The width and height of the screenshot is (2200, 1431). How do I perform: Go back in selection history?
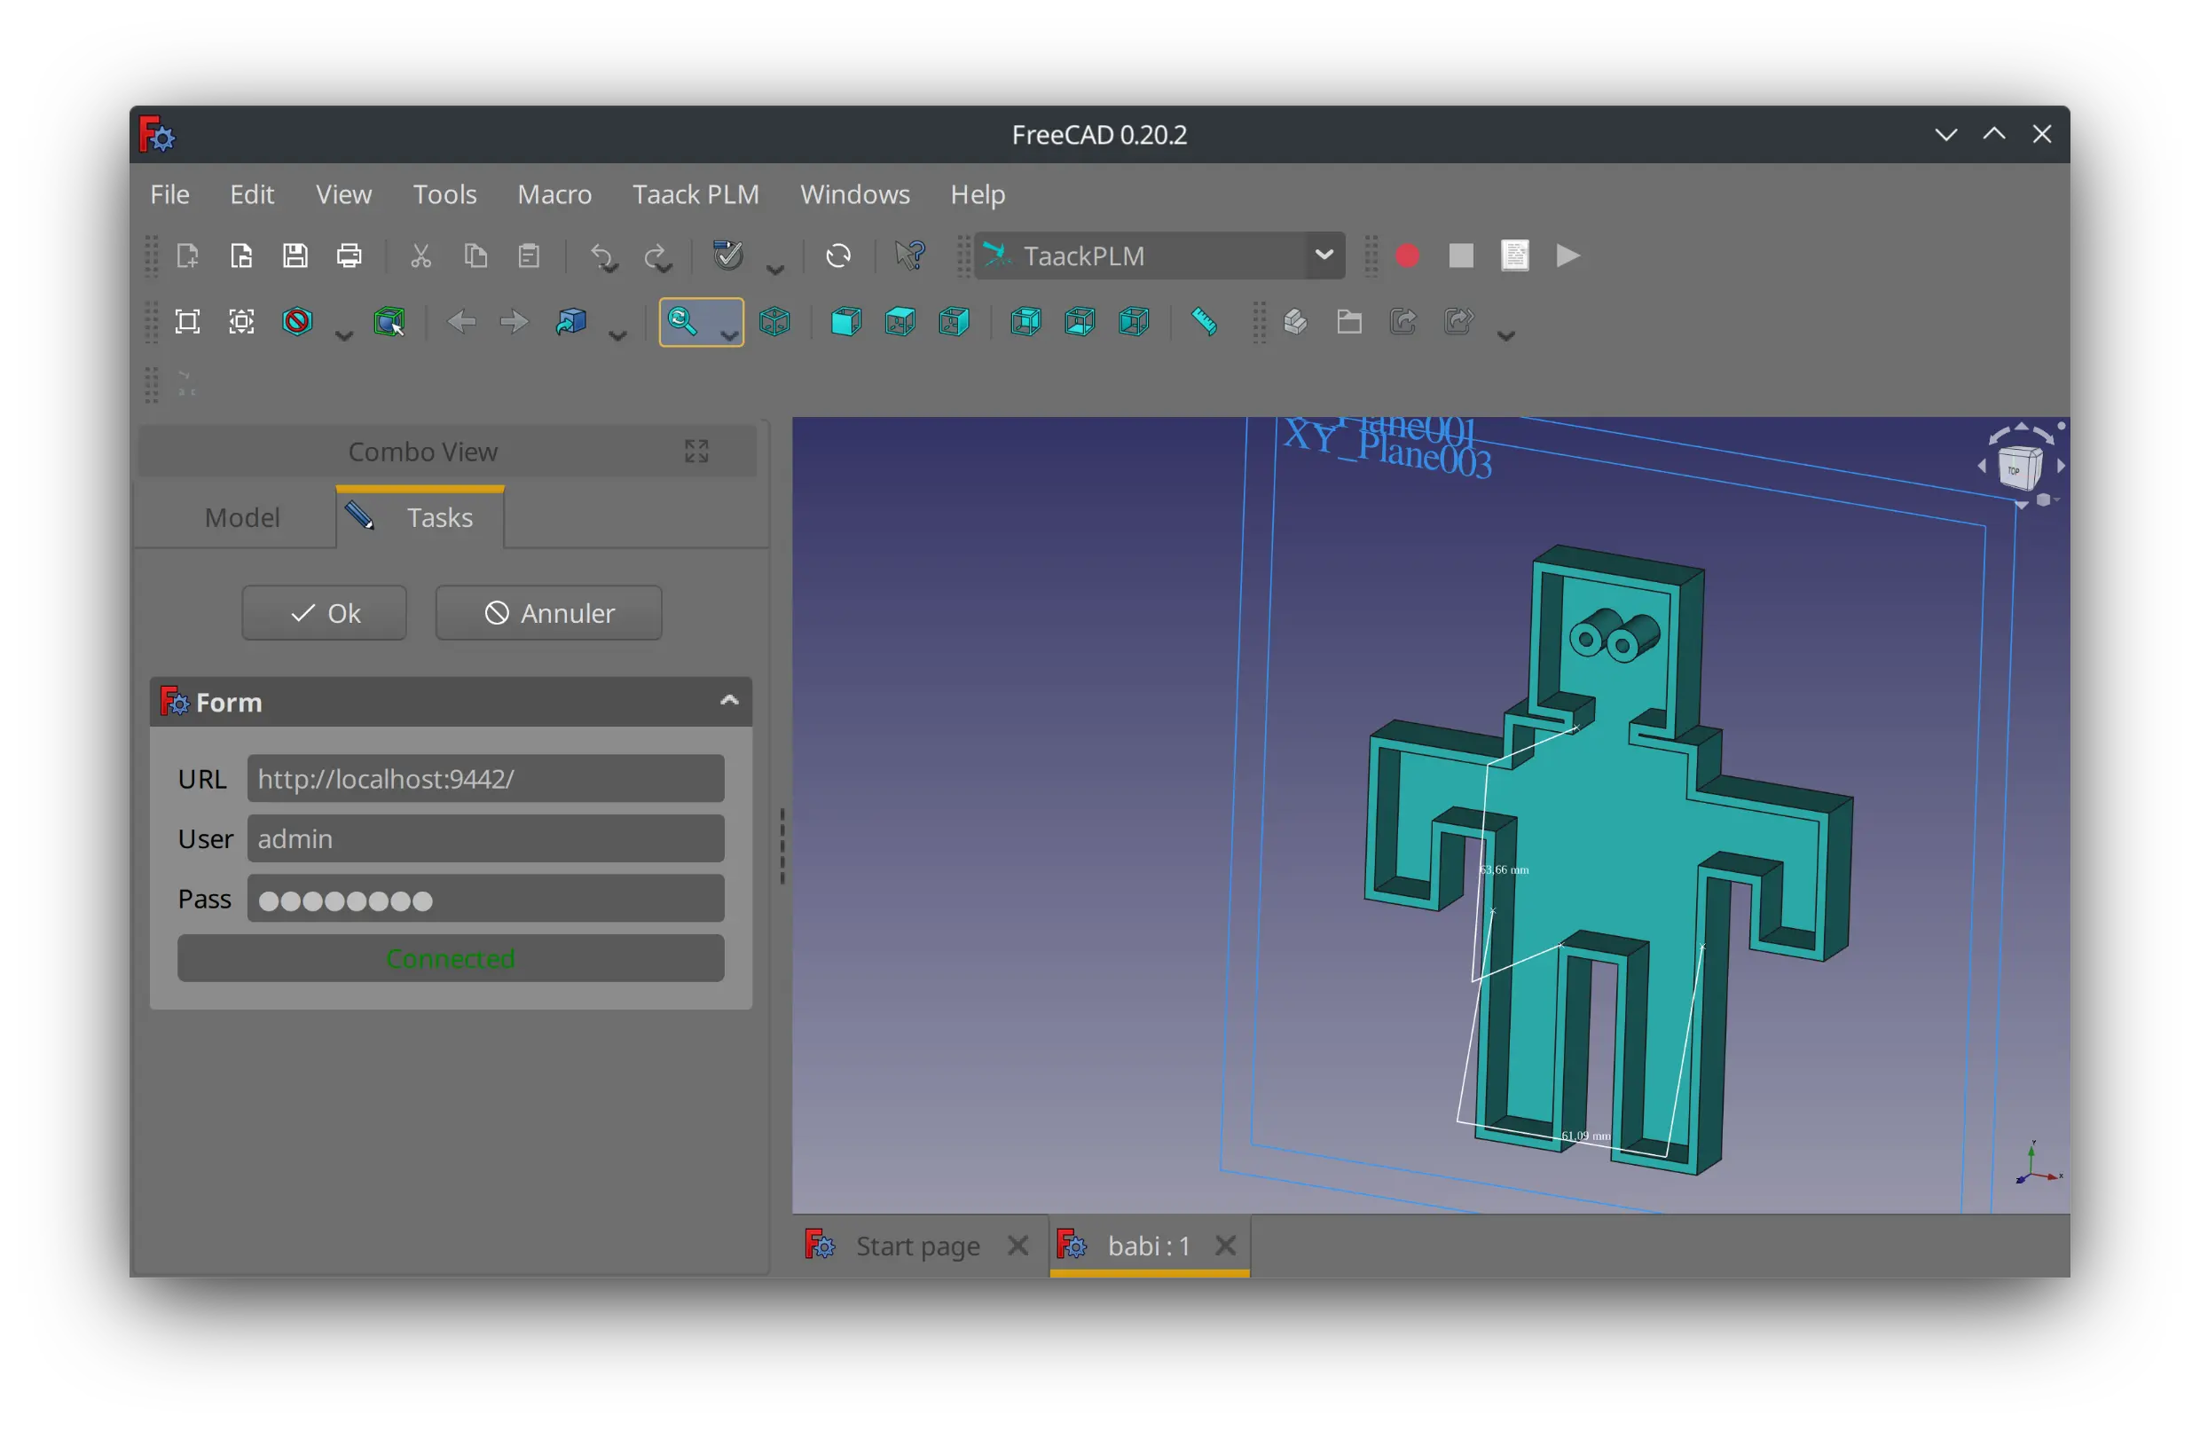pos(460,322)
